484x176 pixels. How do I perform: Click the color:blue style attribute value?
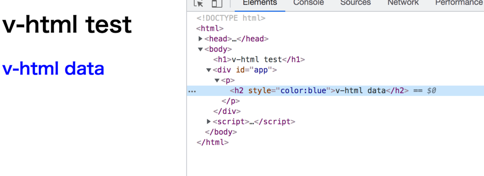coord(303,91)
